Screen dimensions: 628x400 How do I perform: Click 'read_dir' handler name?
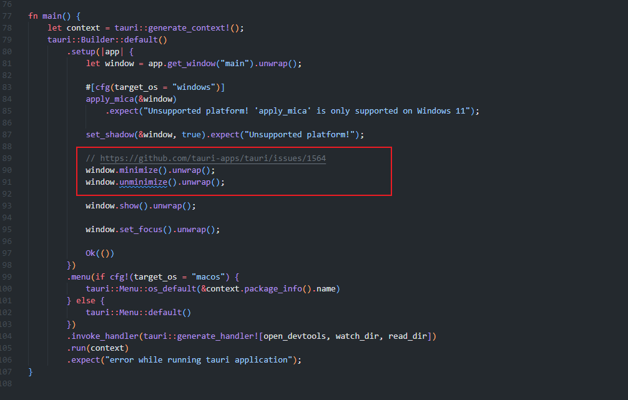[x=408, y=336]
